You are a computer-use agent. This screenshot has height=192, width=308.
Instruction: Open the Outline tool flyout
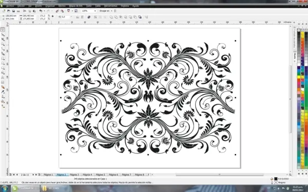click(3, 97)
